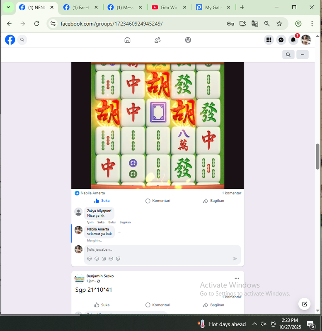Open Messenger chats icon
This screenshot has width=322, height=331.
pos(281,40)
